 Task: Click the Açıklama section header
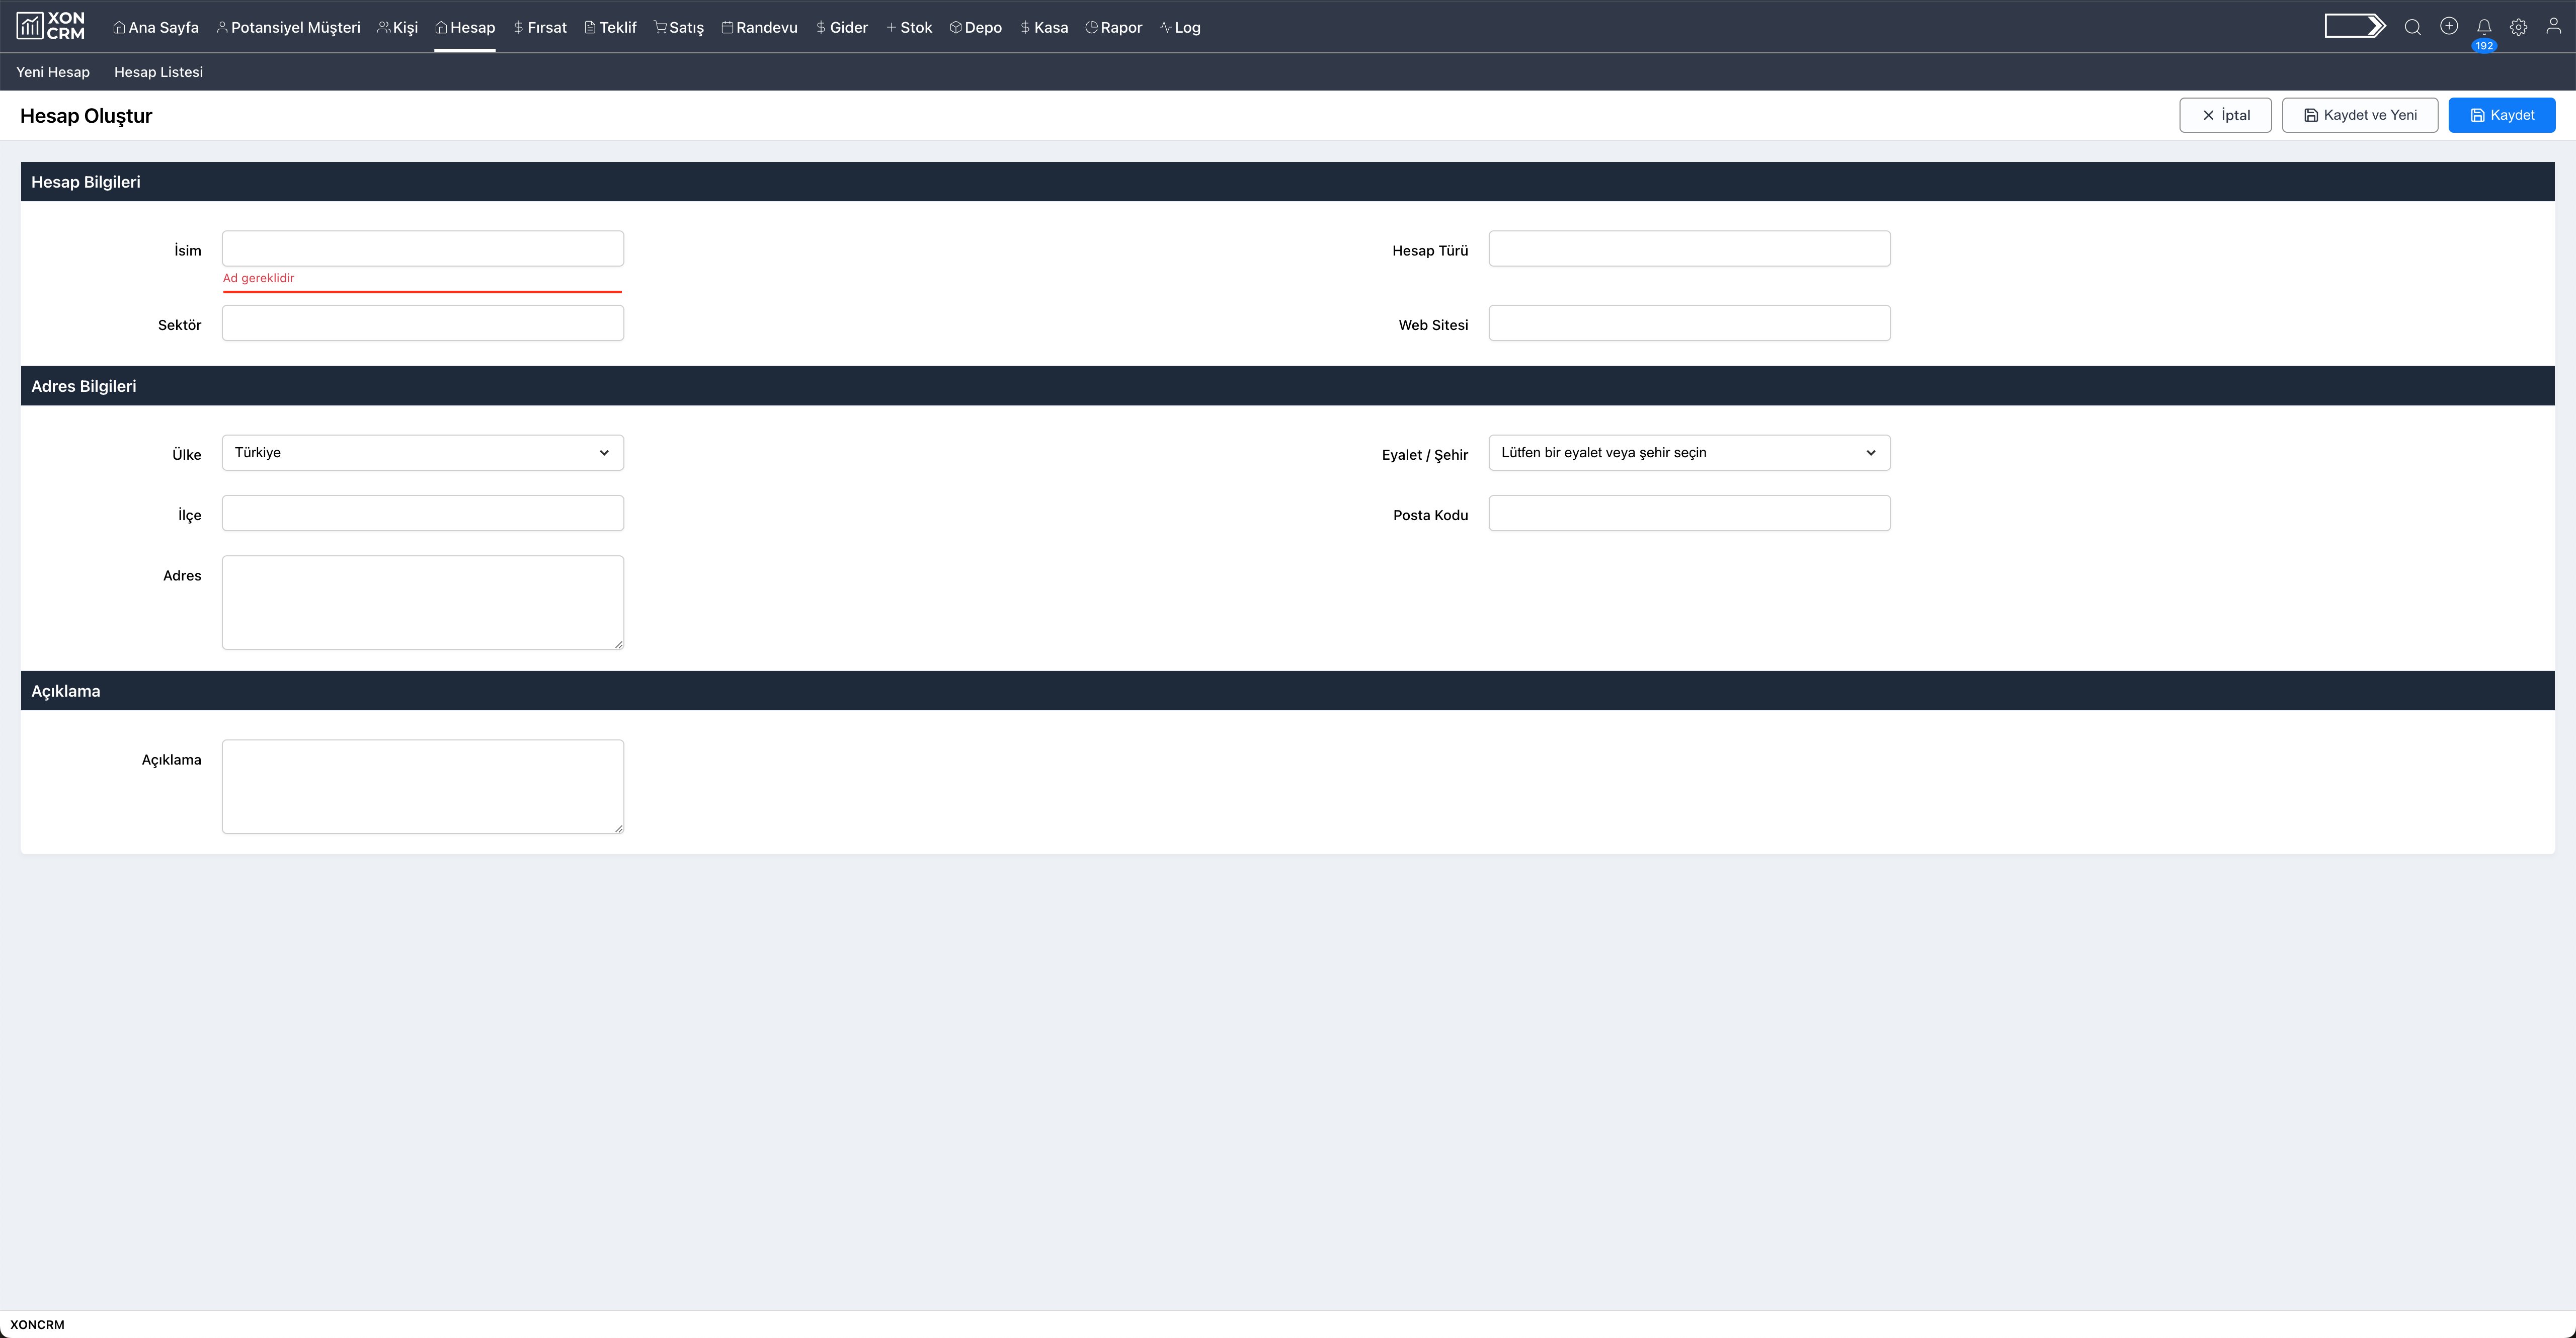tap(1288, 691)
